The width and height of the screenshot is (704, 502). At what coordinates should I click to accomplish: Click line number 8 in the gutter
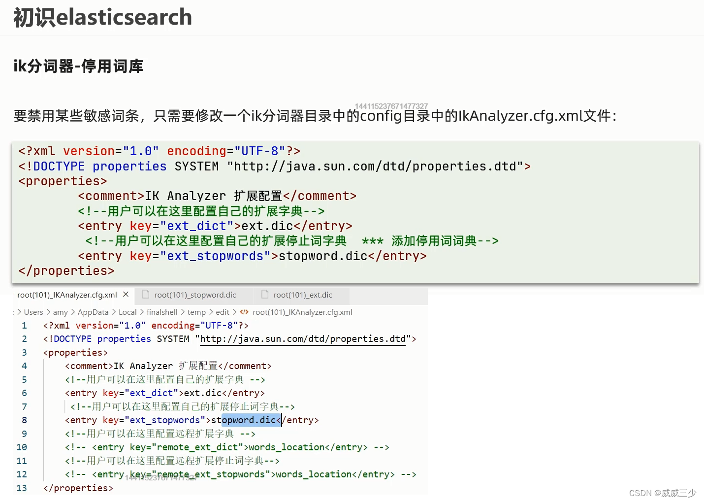tap(24, 420)
